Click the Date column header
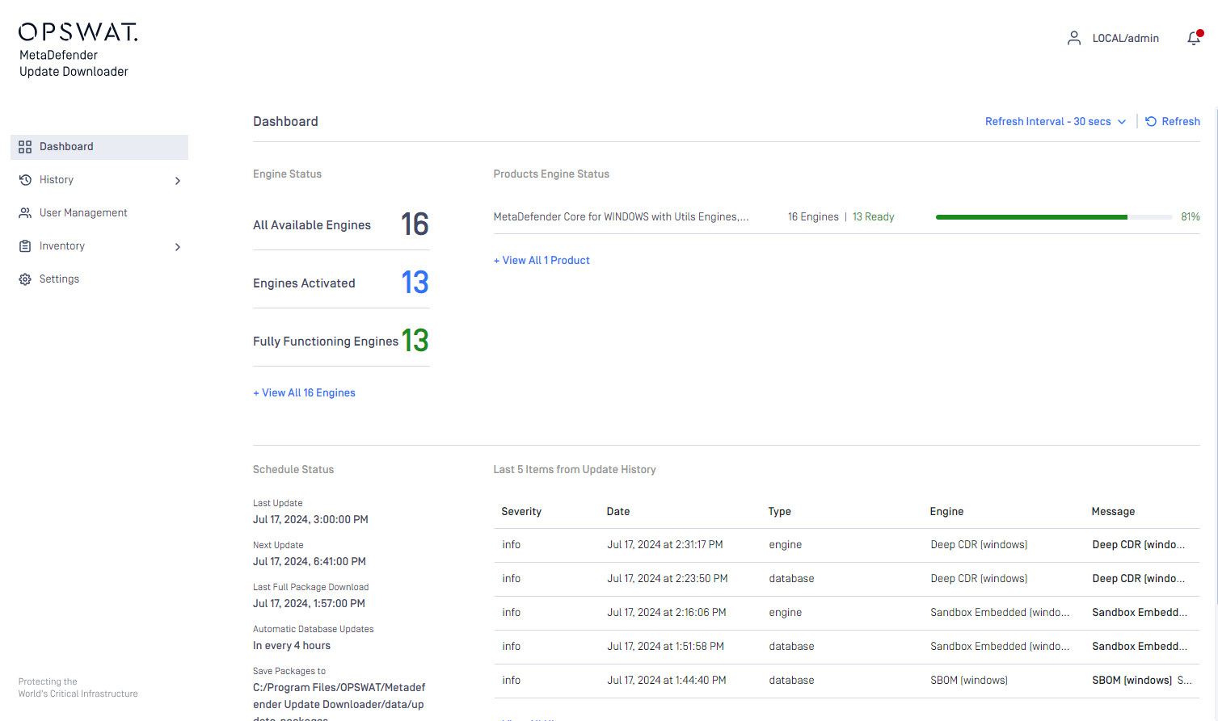1218x721 pixels. tap(618, 511)
